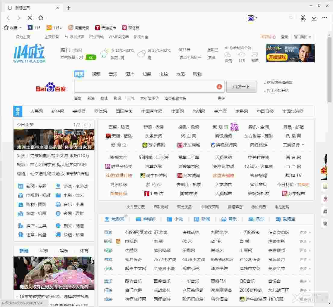Click the Baidu paw search-engine icon

pyautogui.click(x=251, y=18)
